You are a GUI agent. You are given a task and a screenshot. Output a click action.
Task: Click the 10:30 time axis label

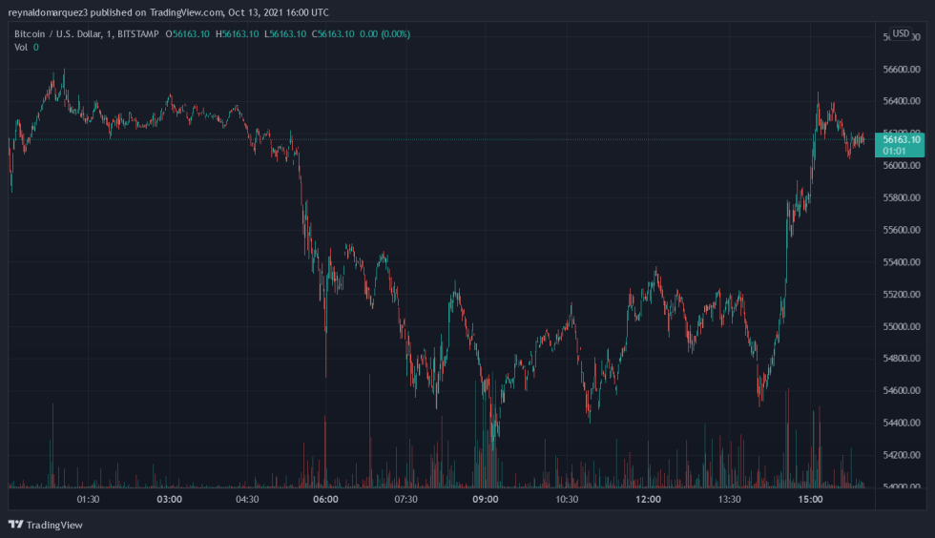(567, 499)
